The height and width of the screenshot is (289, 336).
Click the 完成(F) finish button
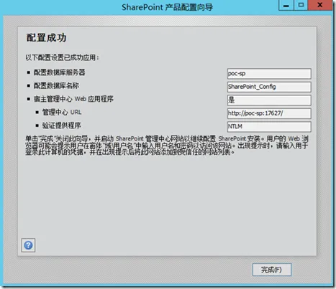point(272,270)
